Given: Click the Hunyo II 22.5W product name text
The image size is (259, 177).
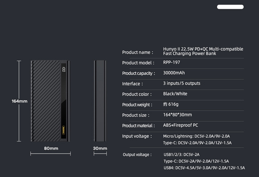Looking at the screenshot, I should [203, 51].
